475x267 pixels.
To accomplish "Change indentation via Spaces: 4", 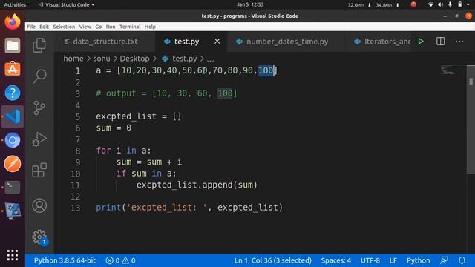I will (336, 260).
